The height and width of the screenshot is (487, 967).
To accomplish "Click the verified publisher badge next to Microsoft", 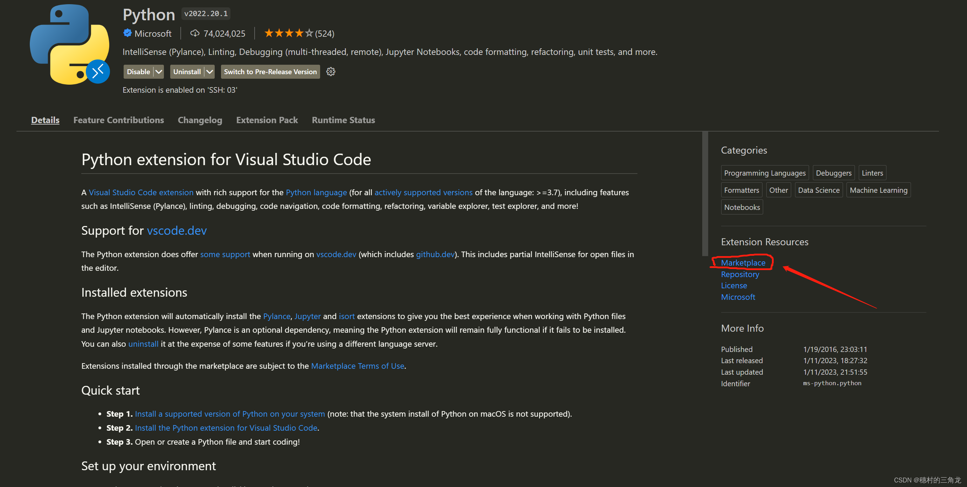I will point(127,33).
